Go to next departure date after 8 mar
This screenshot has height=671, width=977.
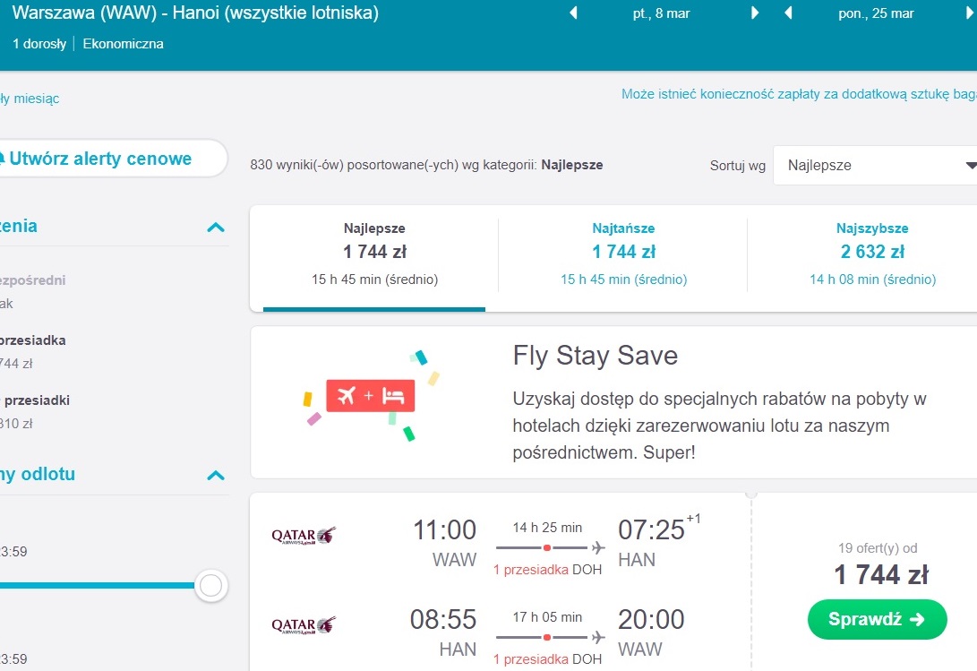pos(755,13)
